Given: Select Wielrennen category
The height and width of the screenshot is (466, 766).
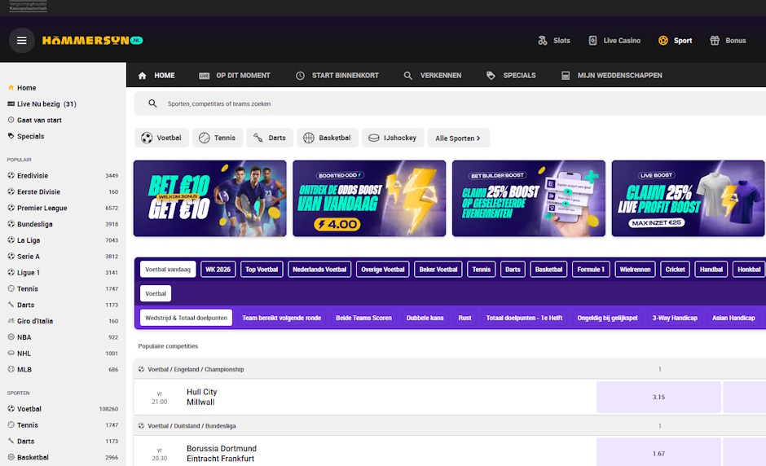Looking at the screenshot, I should [635, 269].
